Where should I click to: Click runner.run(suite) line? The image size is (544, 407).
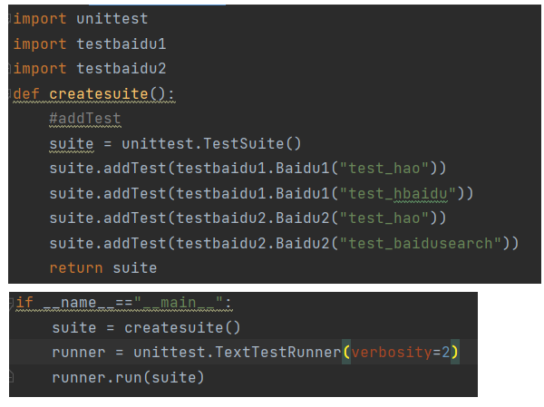pos(128,377)
